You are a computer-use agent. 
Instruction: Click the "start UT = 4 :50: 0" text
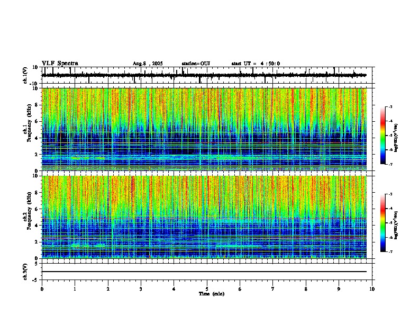(x=256, y=64)
